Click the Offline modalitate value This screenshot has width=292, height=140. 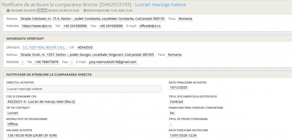tap(13, 124)
